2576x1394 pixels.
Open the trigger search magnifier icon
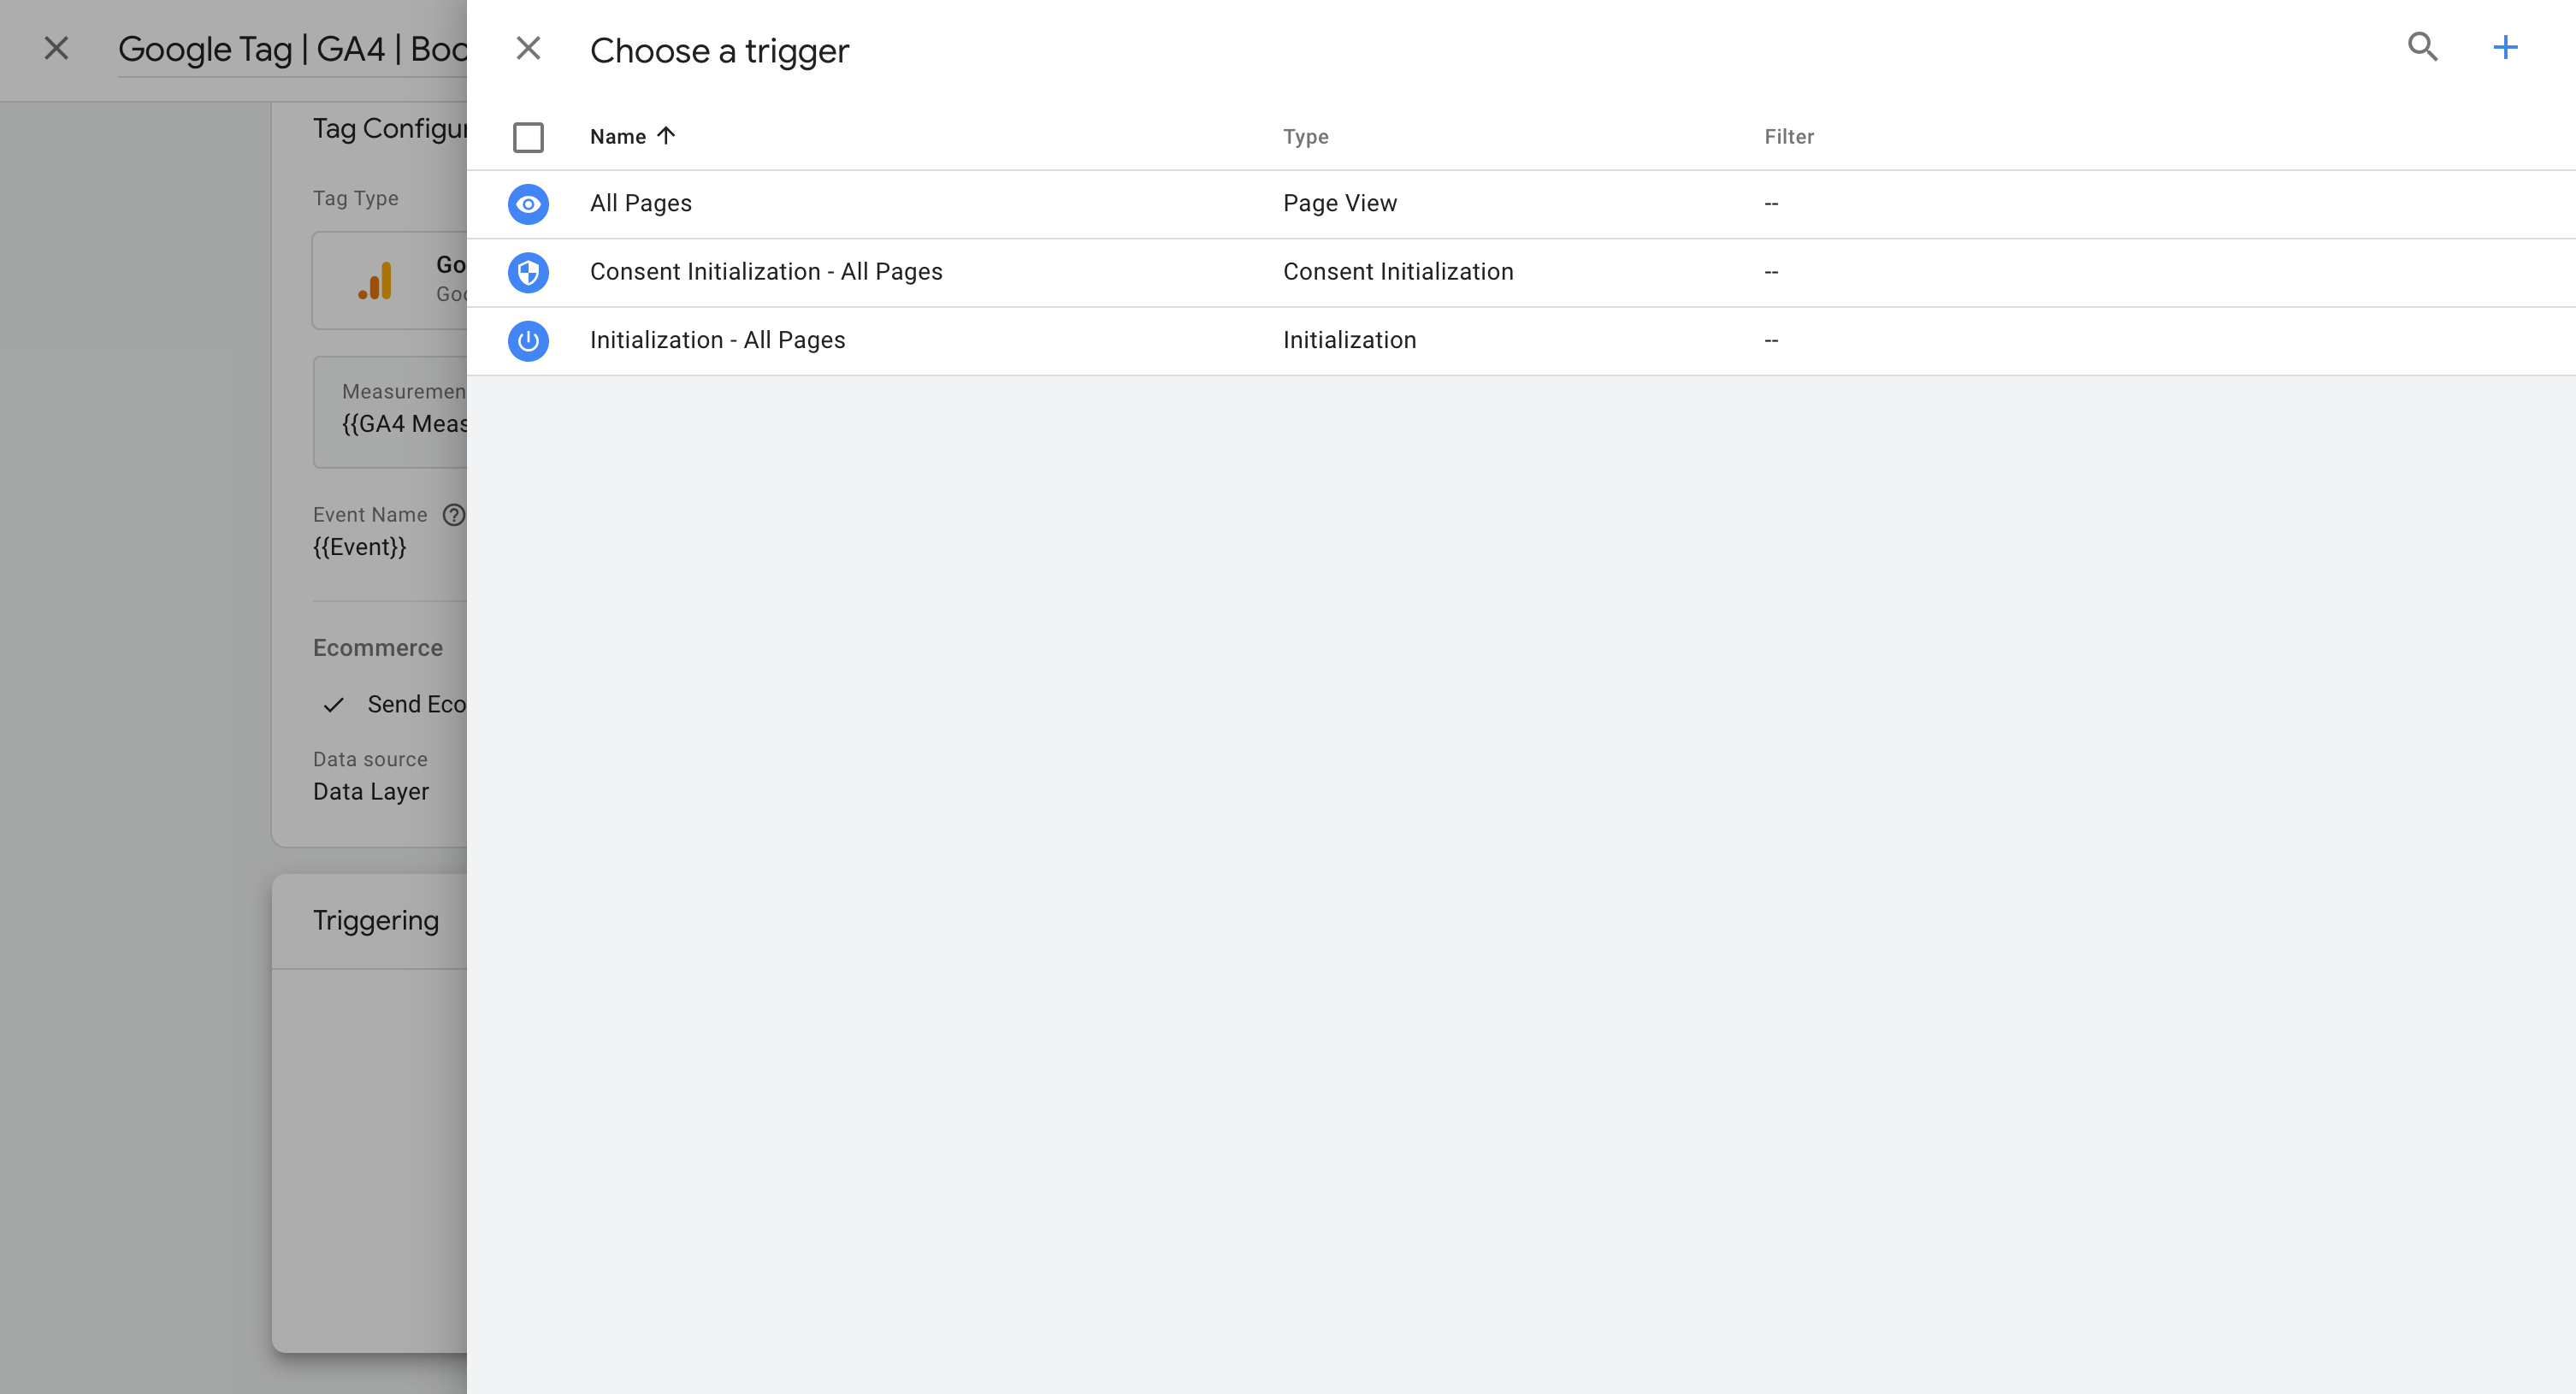pos(2422,47)
